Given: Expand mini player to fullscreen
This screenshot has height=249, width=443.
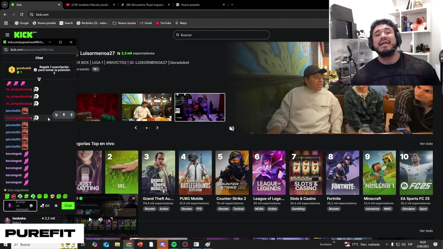Looking at the screenshot, I should click(x=111, y=220).
